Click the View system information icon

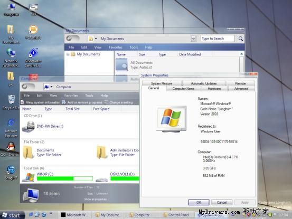[22, 102]
